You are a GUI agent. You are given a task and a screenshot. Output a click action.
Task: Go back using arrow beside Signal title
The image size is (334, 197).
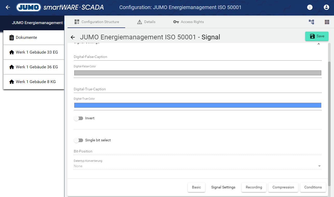tap(73, 37)
